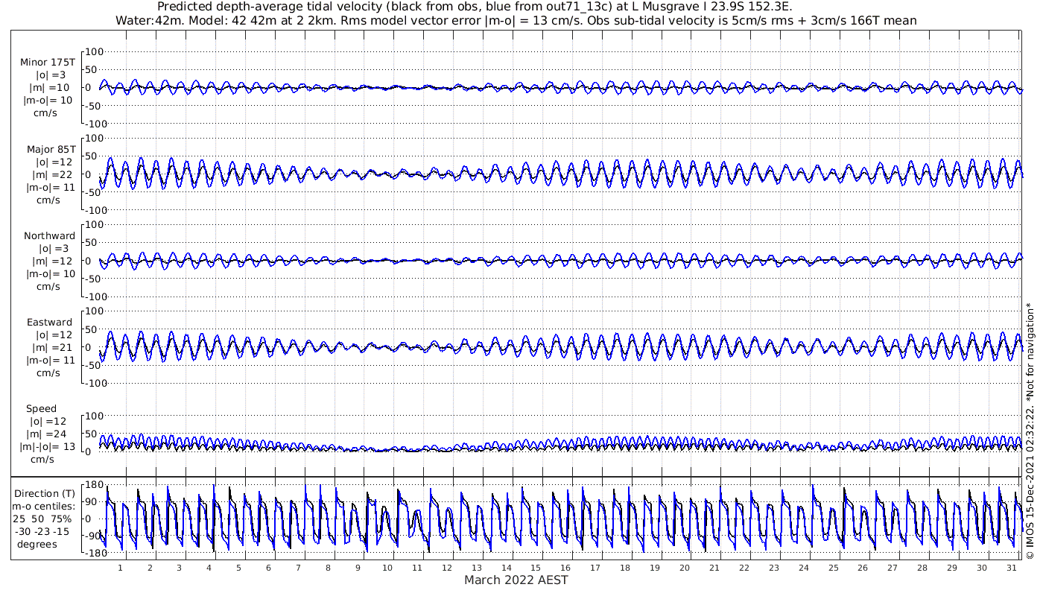1043x596 pixels.
Task: Click the '|m| =21' value under Eastward
Action: coord(51,348)
